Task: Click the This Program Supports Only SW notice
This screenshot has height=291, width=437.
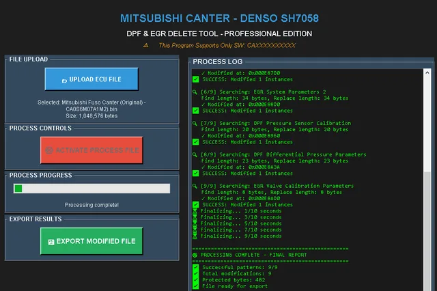Action: (227, 46)
